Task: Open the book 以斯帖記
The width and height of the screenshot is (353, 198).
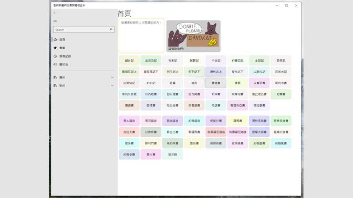Action: tap(129, 83)
